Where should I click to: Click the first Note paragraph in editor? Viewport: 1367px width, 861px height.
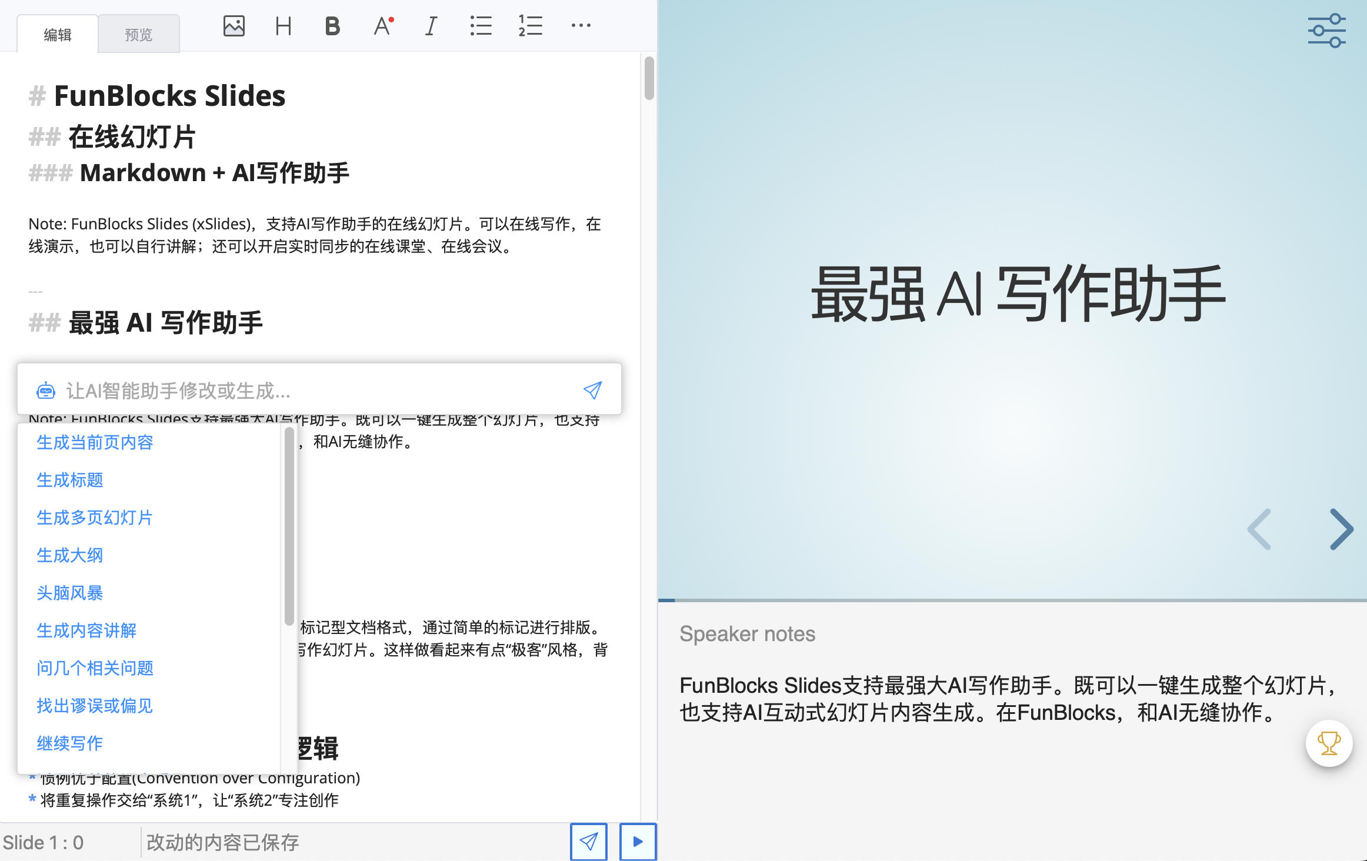pos(315,235)
